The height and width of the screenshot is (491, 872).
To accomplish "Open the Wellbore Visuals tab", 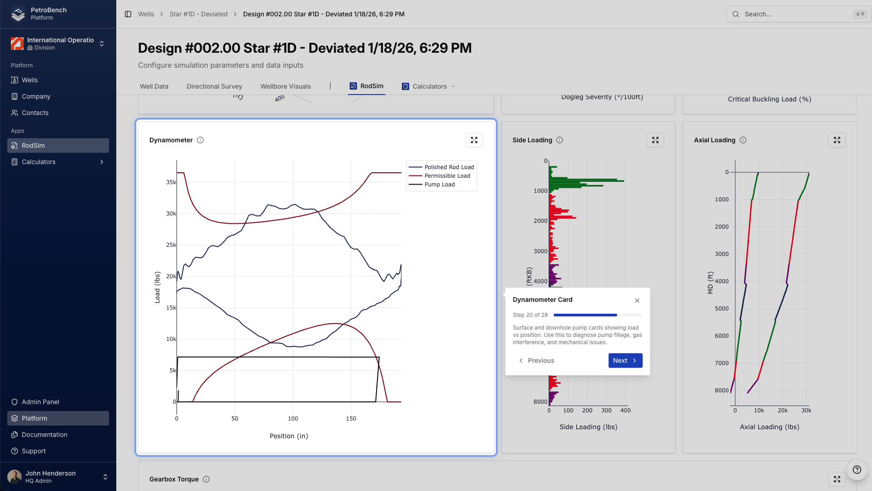I will (x=285, y=86).
